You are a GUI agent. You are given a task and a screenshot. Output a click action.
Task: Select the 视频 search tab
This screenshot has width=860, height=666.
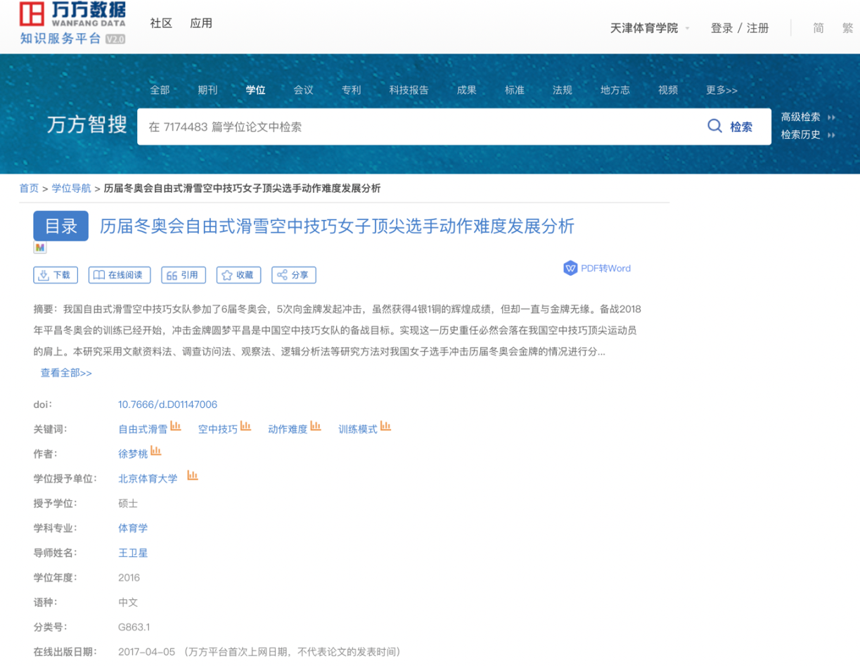[x=668, y=90]
